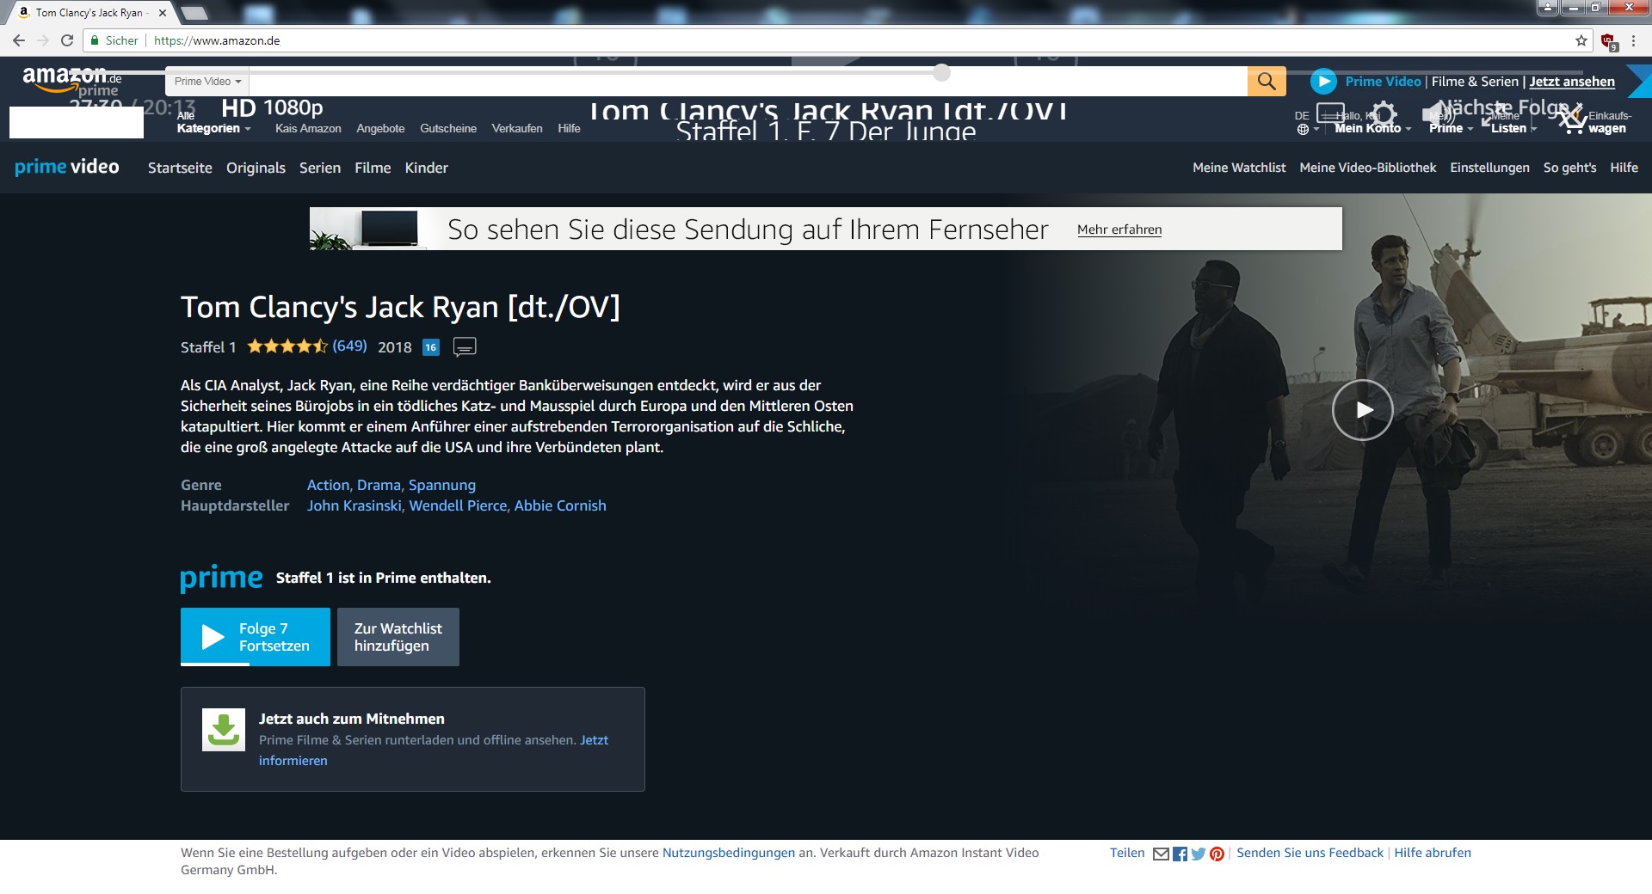Open the 649 customer reviews
This screenshot has width=1652, height=894.
tap(349, 346)
